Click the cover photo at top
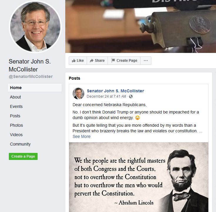Screen dimensions: 216x212 (x=140, y=26)
